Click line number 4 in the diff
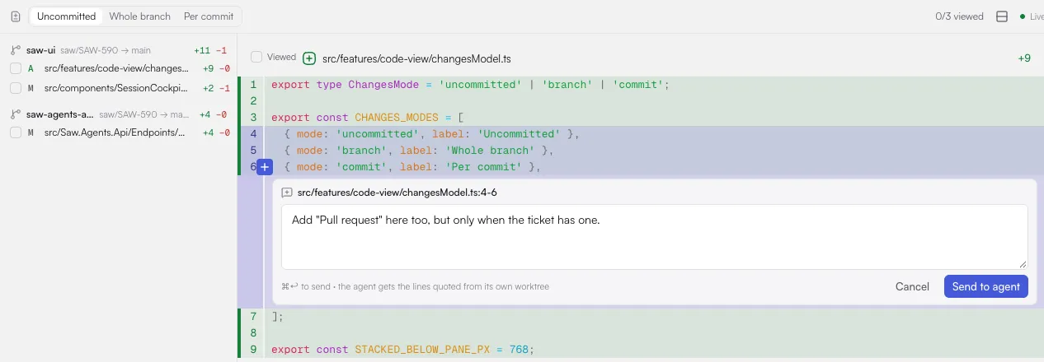This screenshot has width=1044, height=362. click(253, 134)
